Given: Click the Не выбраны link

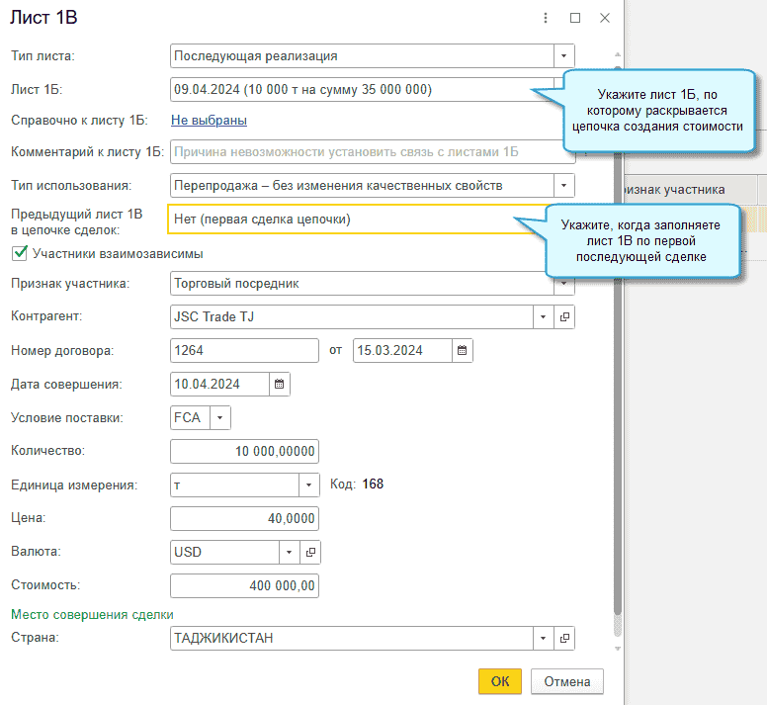Looking at the screenshot, I should point(209,121).
